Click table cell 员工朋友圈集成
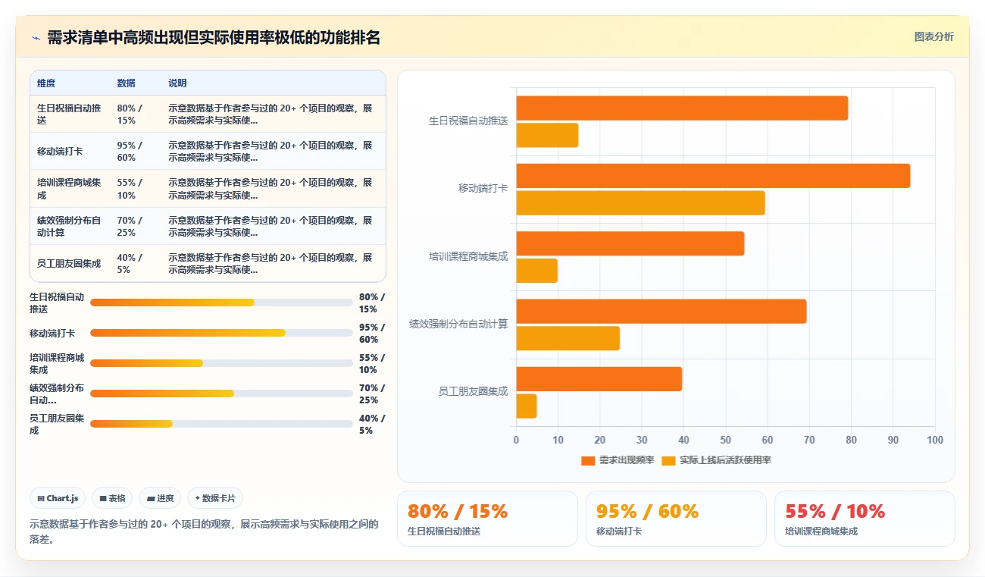 [69, 264]
